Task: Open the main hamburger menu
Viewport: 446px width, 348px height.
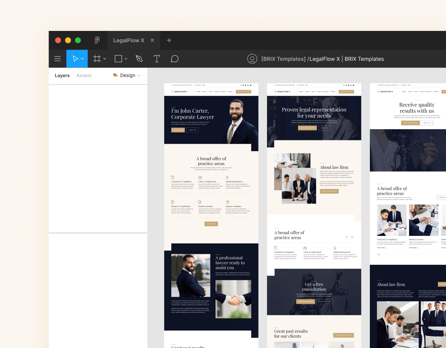Action: click(x=57, y=58)
